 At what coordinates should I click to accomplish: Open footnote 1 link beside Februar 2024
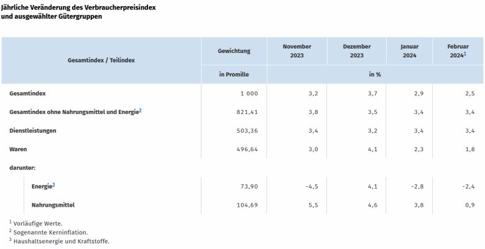tap(465, 54)
